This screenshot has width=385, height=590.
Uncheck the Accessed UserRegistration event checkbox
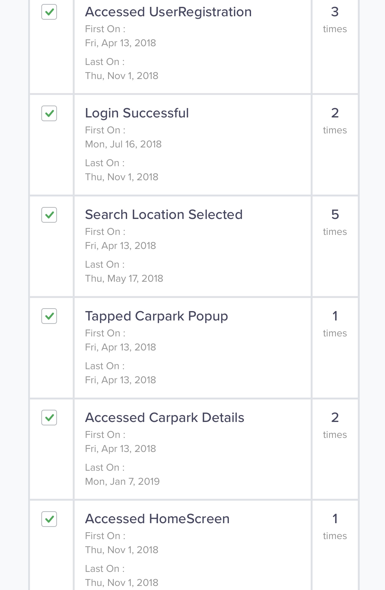49,12
